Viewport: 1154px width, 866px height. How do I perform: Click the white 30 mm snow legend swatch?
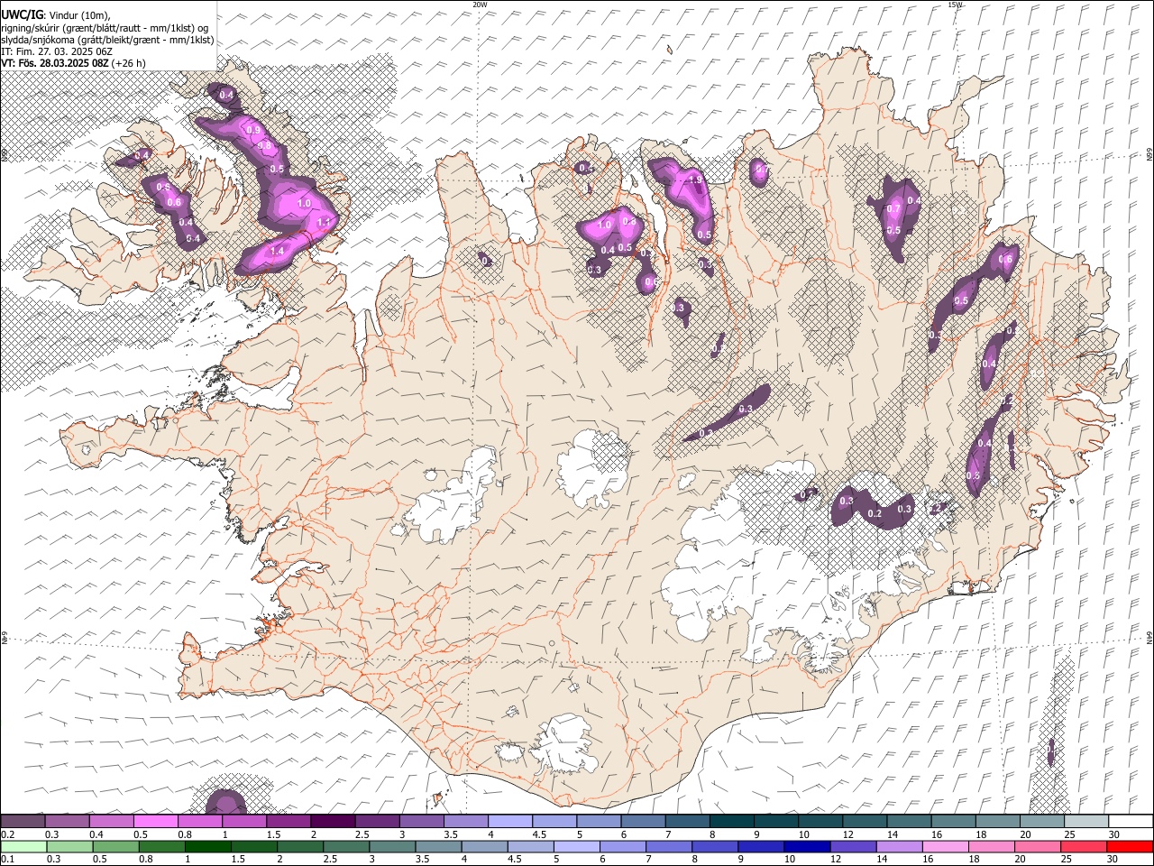[1131, 822]
